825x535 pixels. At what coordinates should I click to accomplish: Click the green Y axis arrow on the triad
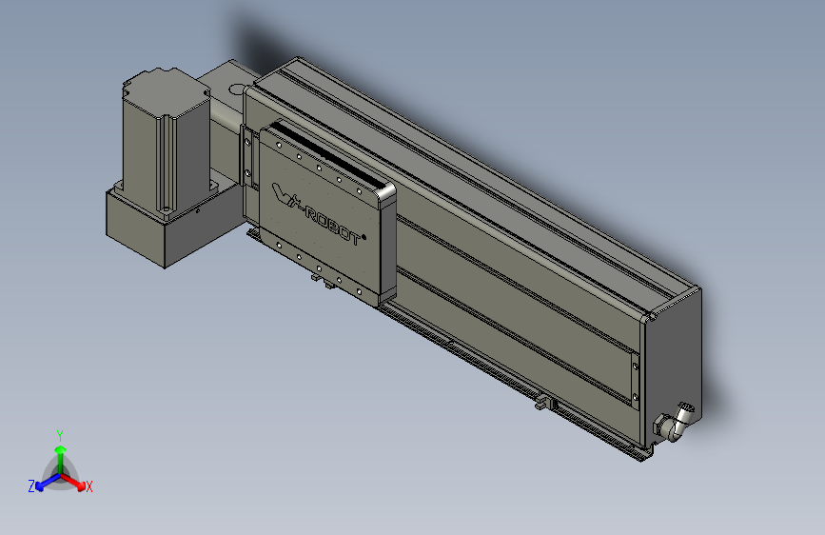[x=61, y=460]
